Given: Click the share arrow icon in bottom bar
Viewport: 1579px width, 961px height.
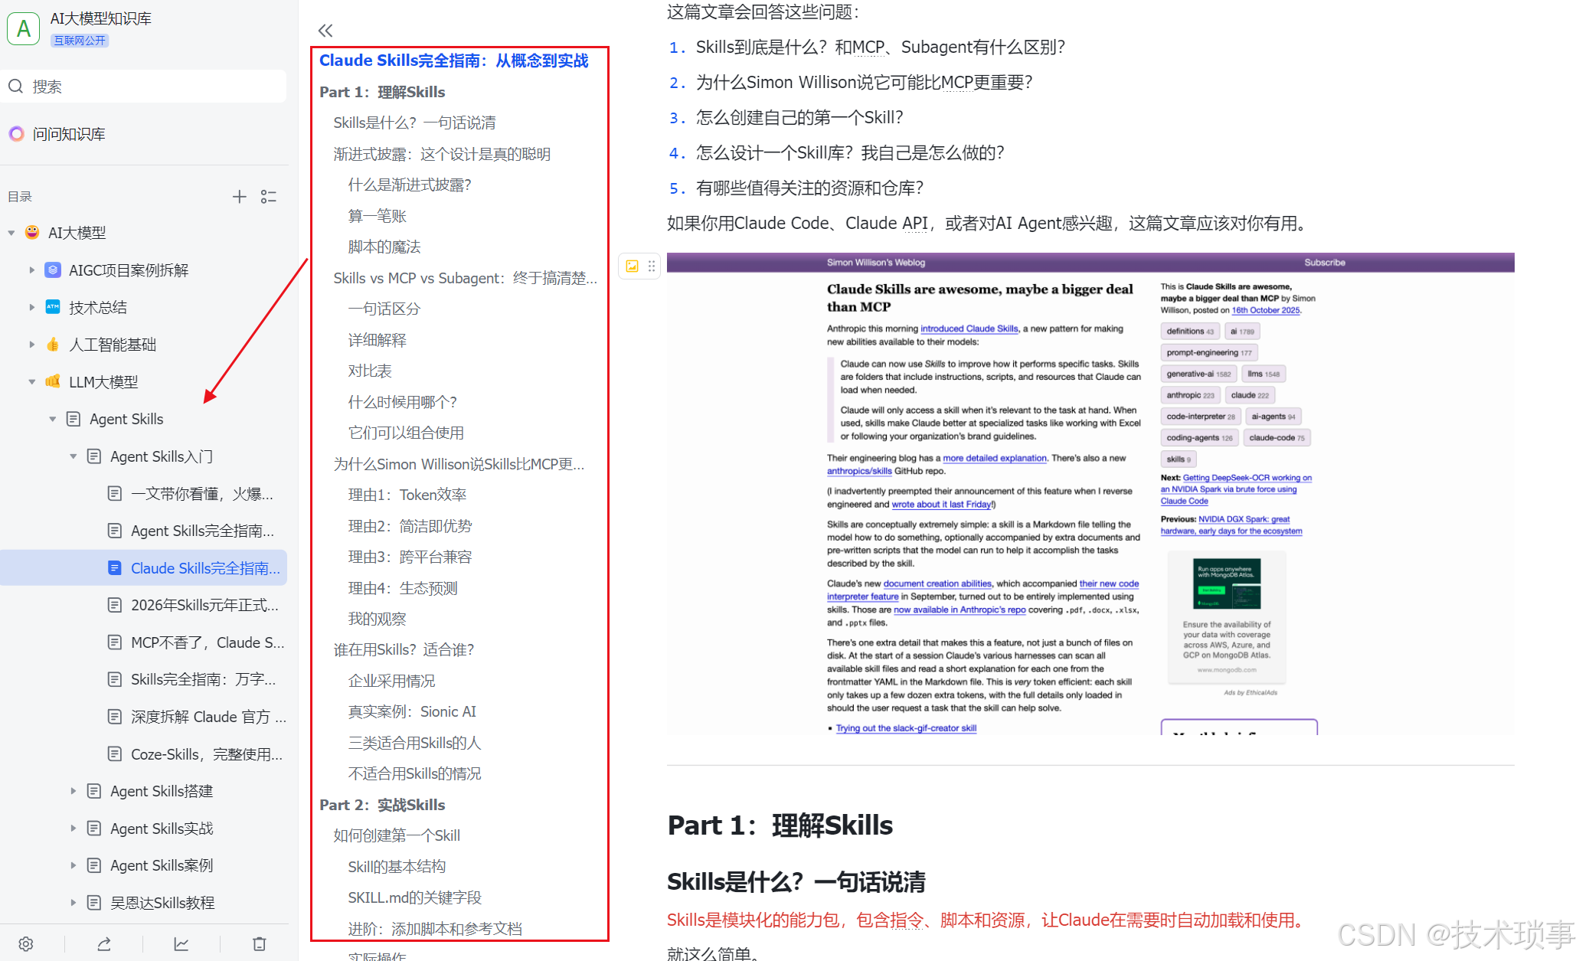Looking at the screenshot, I should pyautogui.click(x=104, y=944).
